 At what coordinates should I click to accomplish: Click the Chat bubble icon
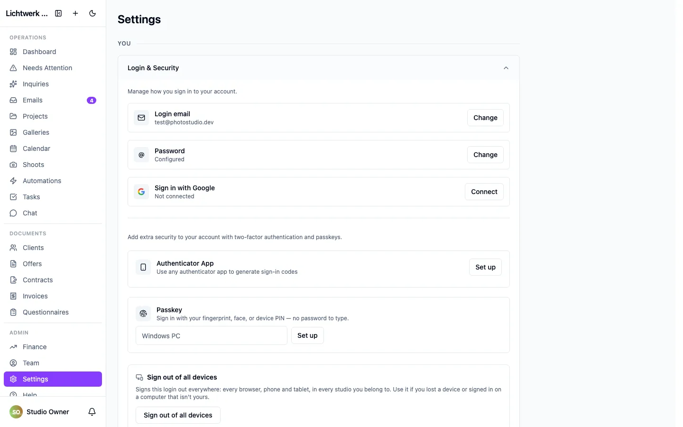(x=13, y=213)
